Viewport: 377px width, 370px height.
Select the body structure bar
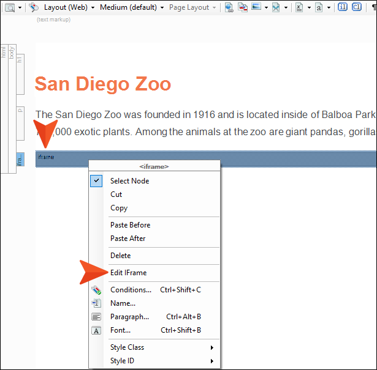click(12, 108)
